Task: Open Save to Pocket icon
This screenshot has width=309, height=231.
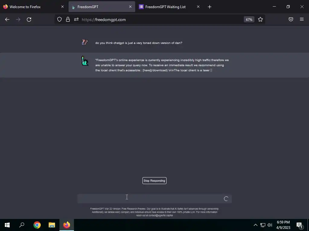Action: coord(291,19)
